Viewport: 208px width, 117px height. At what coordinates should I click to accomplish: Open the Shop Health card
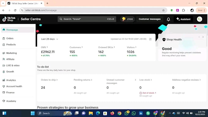tap(182, 47)
